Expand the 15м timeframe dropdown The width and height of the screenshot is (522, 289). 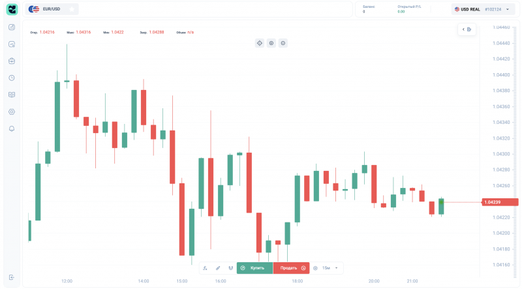click(x=330, y=268)
